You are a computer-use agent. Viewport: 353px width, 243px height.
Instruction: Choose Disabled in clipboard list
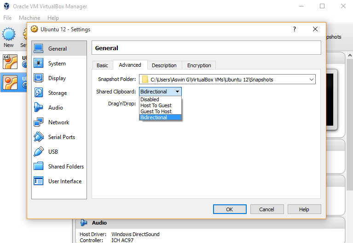point(160,99)
